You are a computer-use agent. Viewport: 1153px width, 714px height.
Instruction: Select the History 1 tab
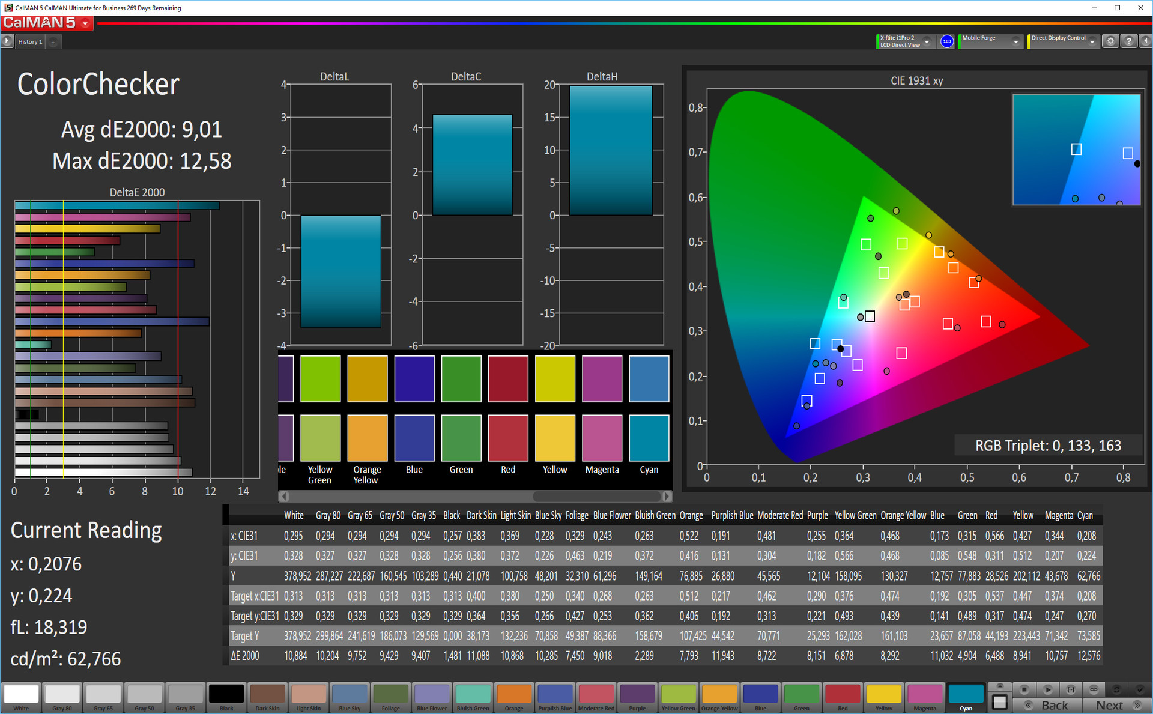pyautogui.click(x=29, y=41)
